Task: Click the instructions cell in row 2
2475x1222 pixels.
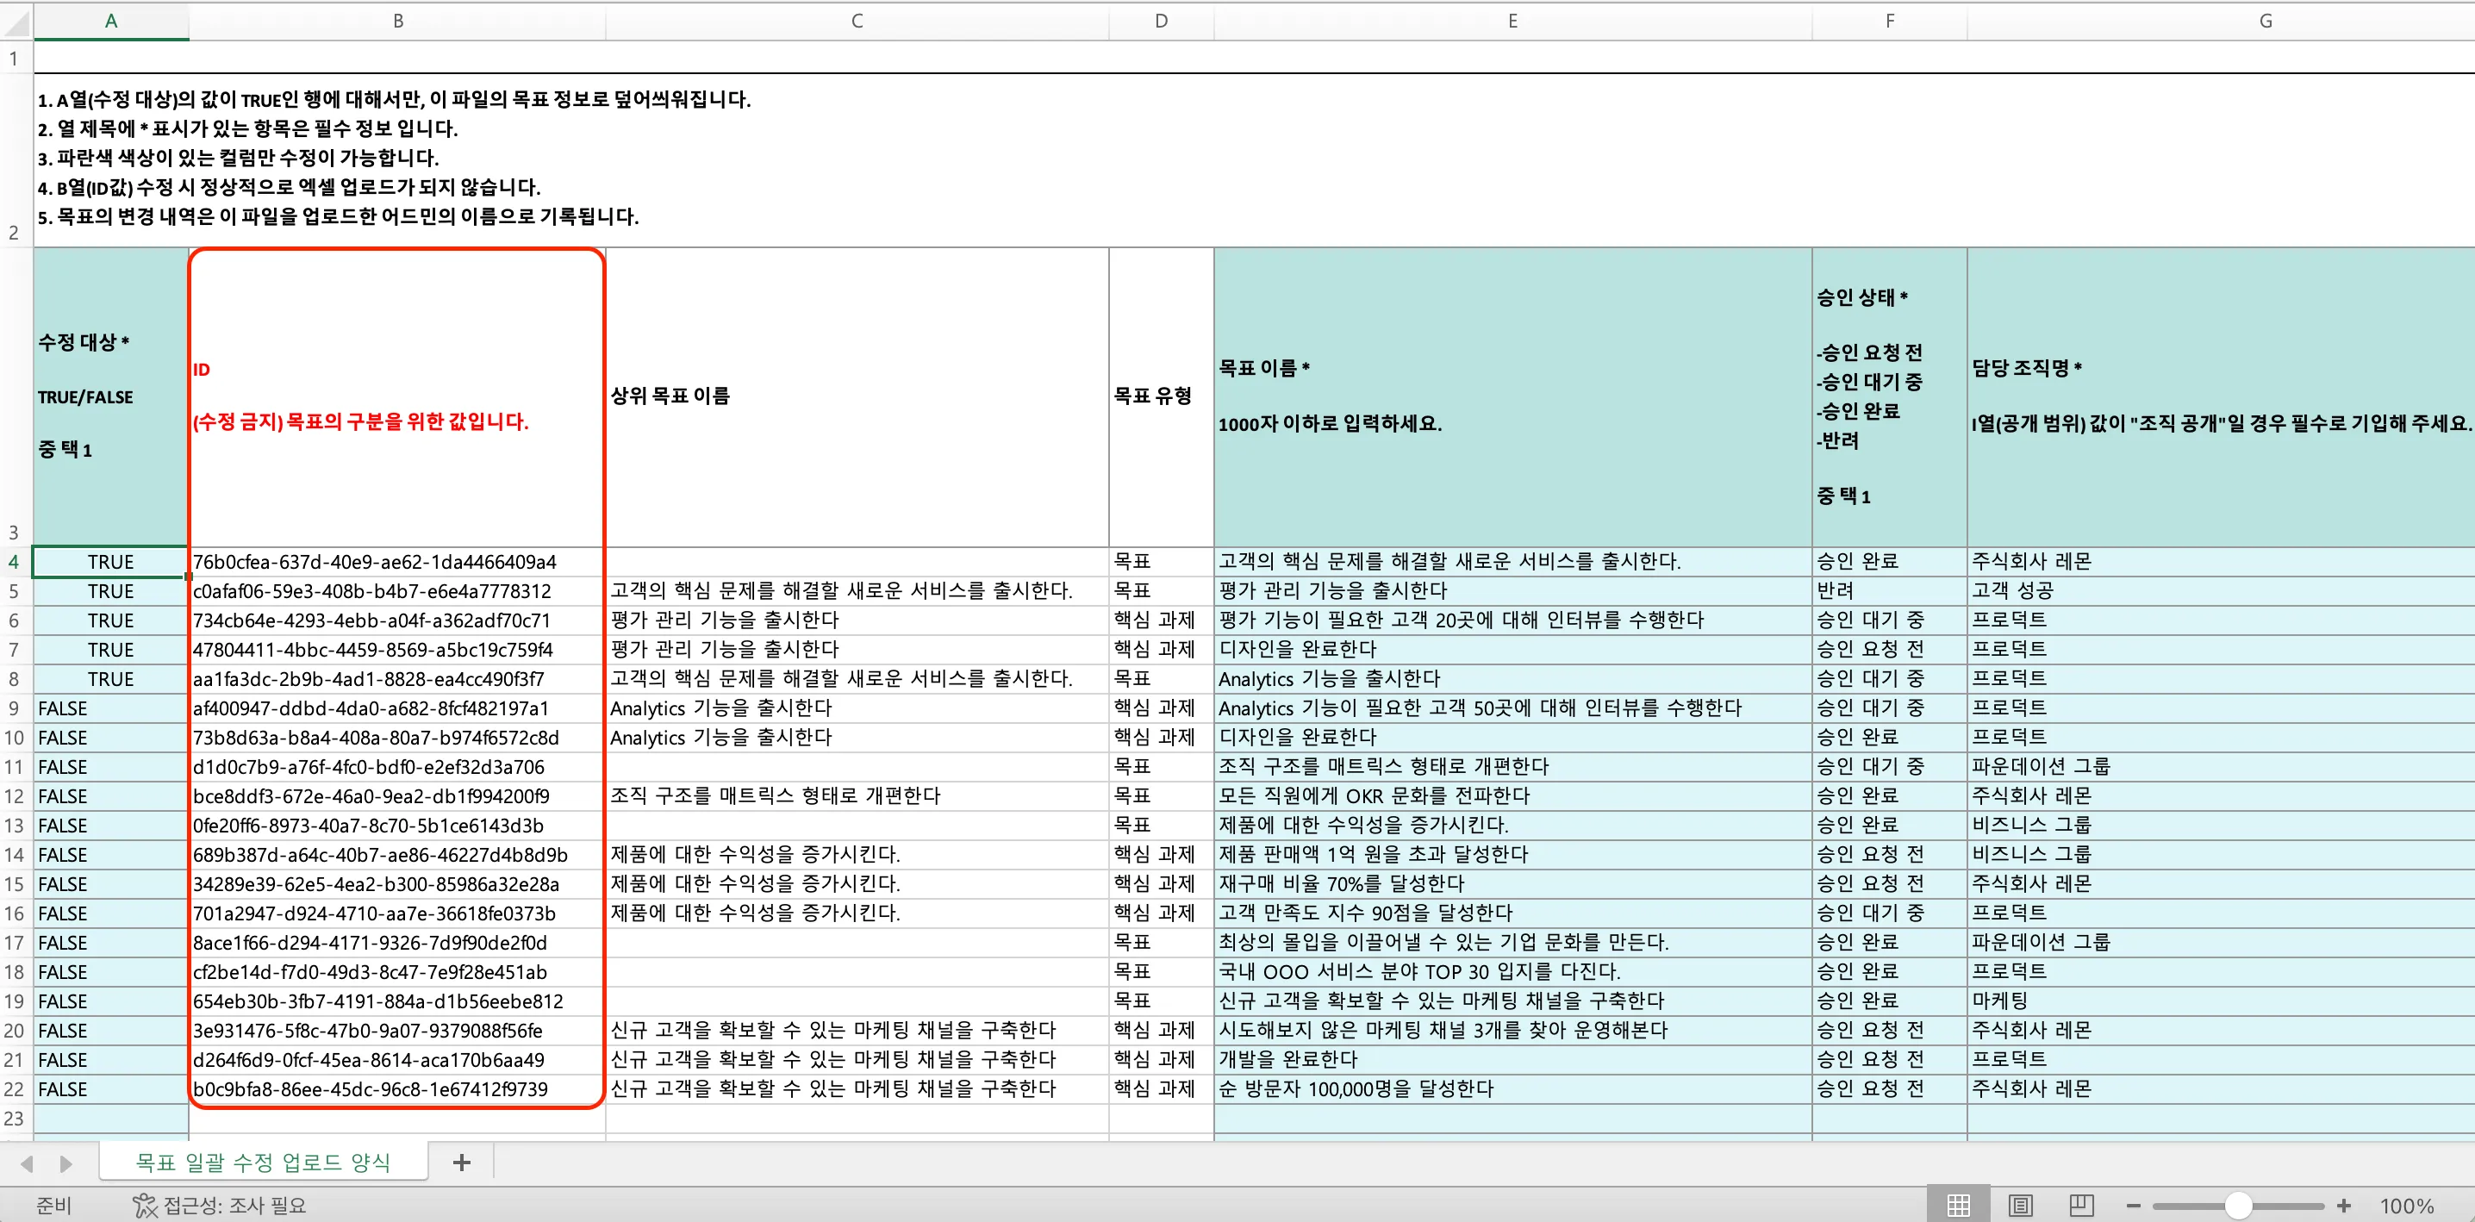Action: coord(1254,159)
